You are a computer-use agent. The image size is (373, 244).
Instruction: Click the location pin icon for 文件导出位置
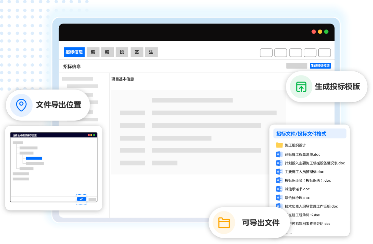tap(21, 105)
